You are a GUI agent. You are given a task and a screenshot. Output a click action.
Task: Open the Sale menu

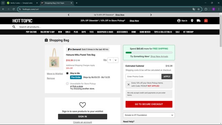point(178,32)
